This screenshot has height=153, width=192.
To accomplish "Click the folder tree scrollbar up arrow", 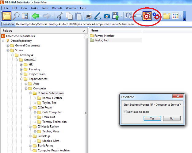I will click(x=86, y=36).
